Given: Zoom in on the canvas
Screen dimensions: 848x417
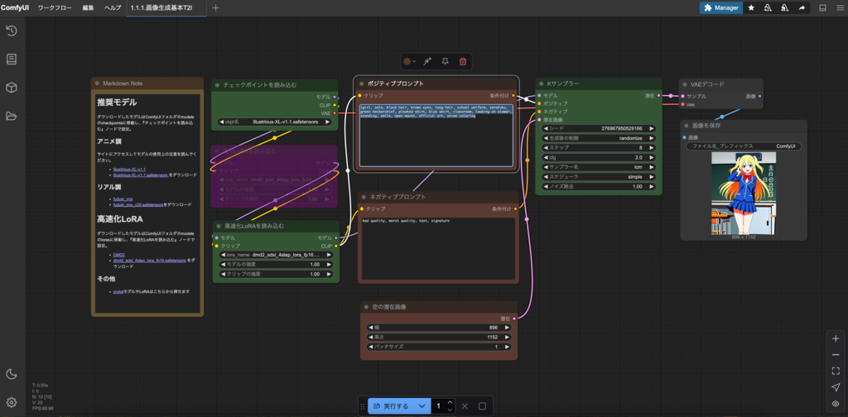Looking at the screenshot, I should 836,338.
